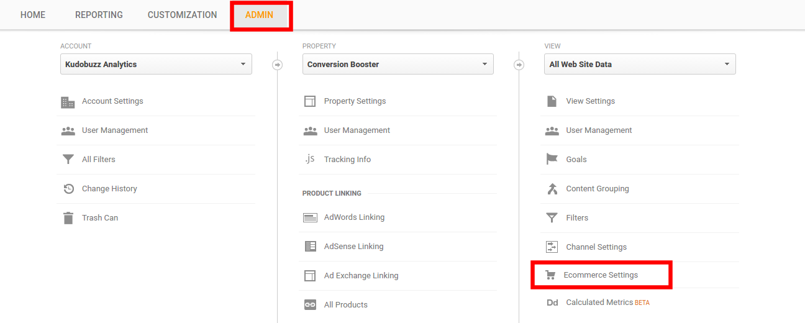Select the ADMIN tab
The image size is (805, 323).
(259, 15)
